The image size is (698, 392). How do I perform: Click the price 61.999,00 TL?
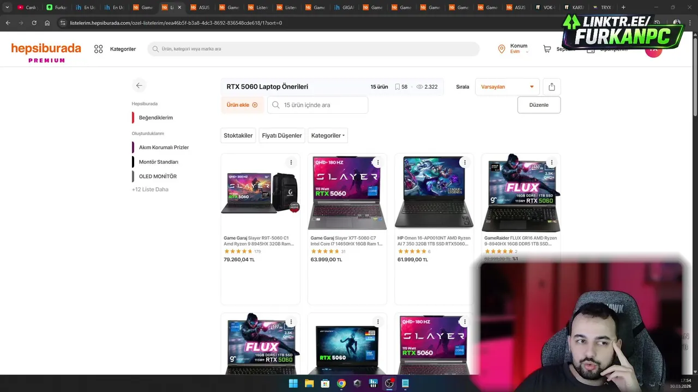(413, 260)
